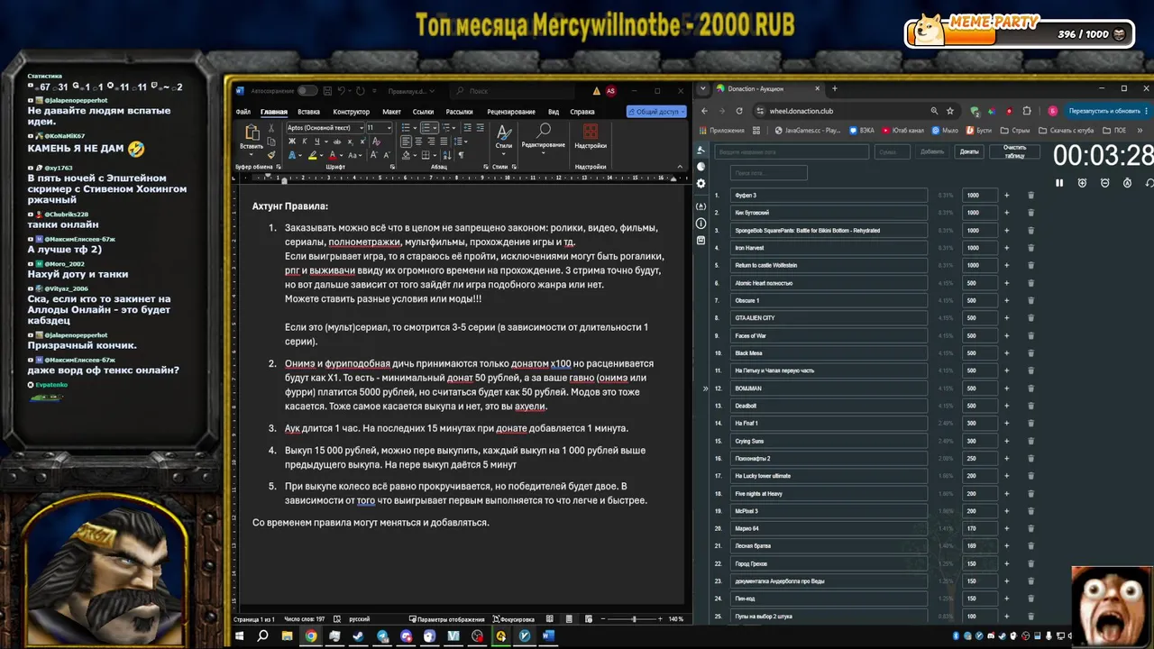Click the Cut scissors icon in Word

(271, 128)
